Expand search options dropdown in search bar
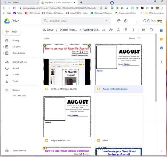The height and width of the screenshot is (157, 167). 106,21
